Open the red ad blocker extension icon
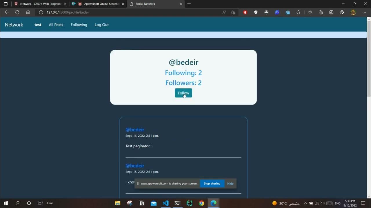 click(245, 12)
